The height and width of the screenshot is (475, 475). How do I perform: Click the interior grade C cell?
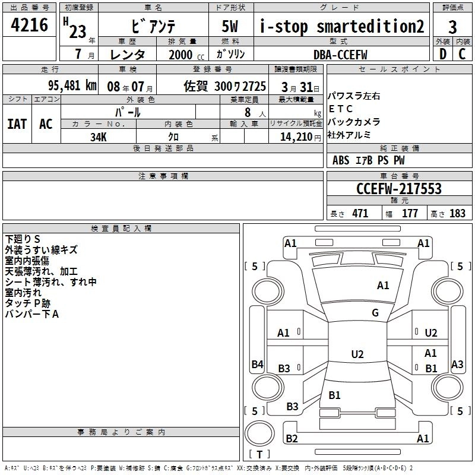click(462, 53)
